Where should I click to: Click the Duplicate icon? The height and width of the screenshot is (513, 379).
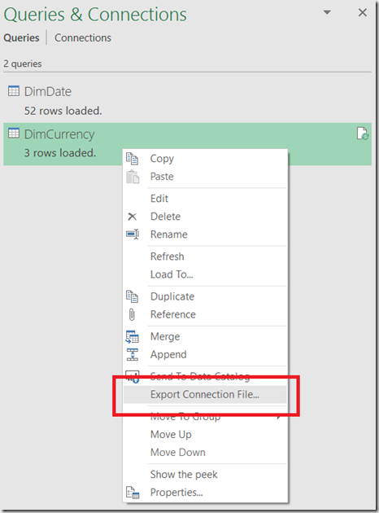tap(132, 296)
